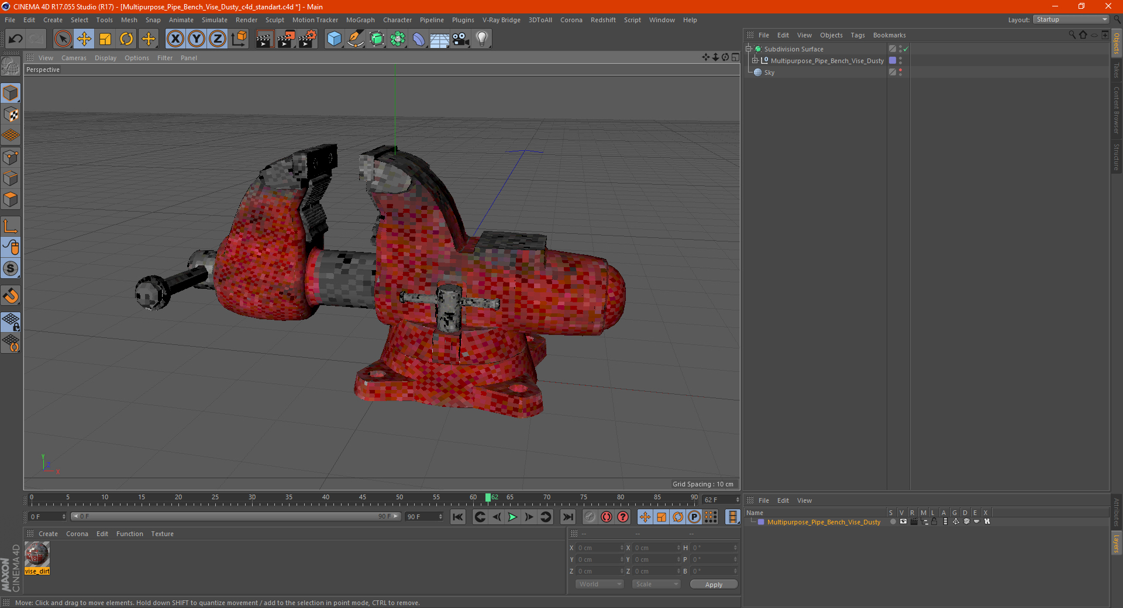
Task: Open Edit Render Settings icon
Action: click(308, 39)
